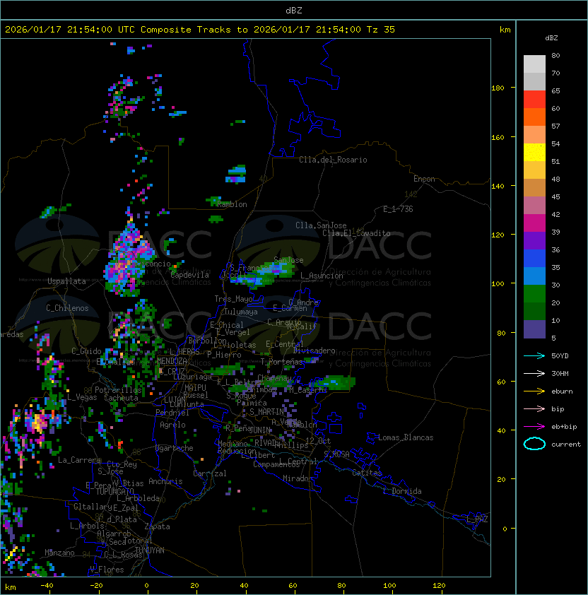Click the 'S_MARTIN' place label

coord(266,412)
